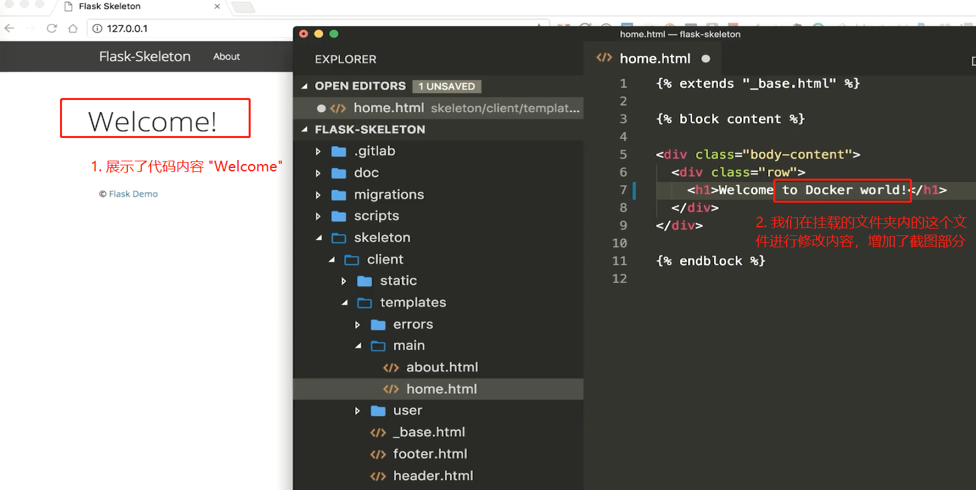Click the user folder icon
Image resolution: width=976 pixels, height=490 pixels.
click(379, 411)
